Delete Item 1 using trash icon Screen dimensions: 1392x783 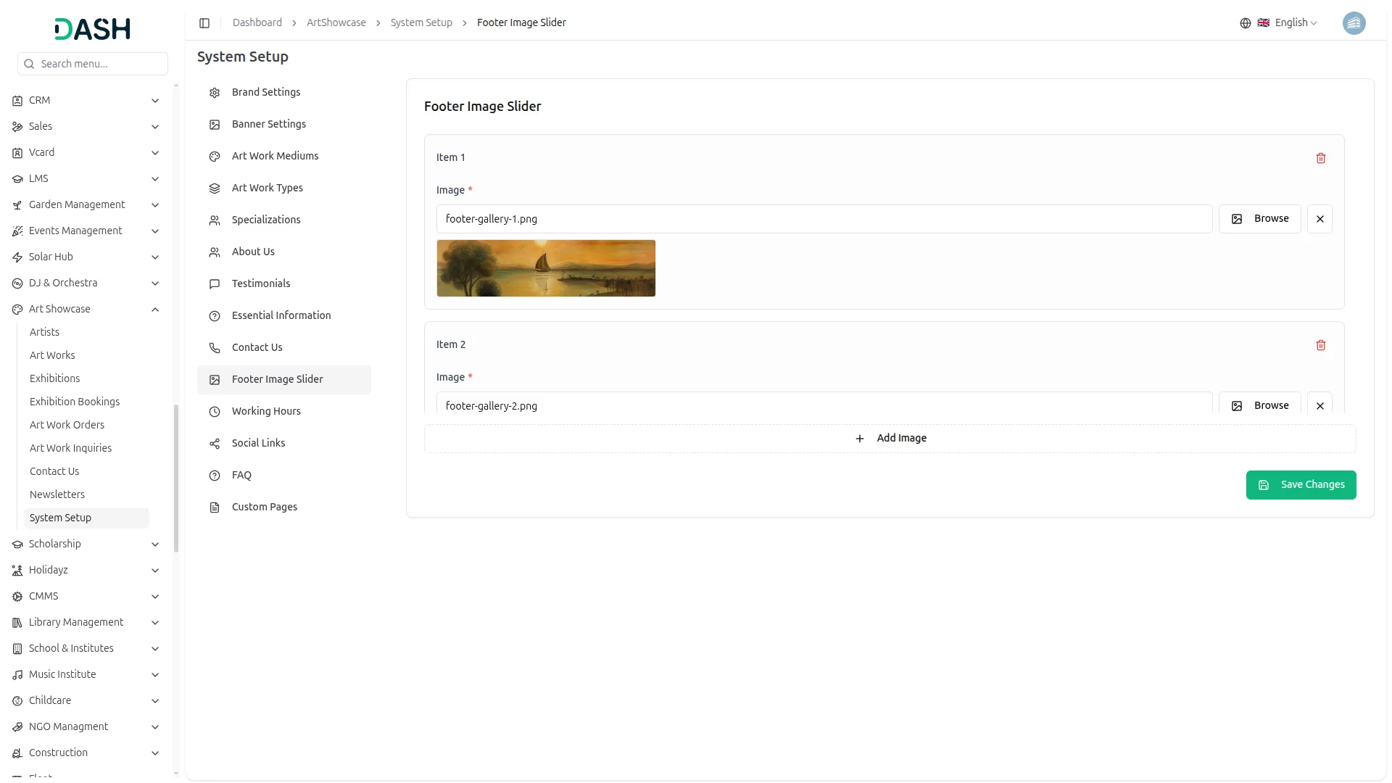tap(1320, 158)
